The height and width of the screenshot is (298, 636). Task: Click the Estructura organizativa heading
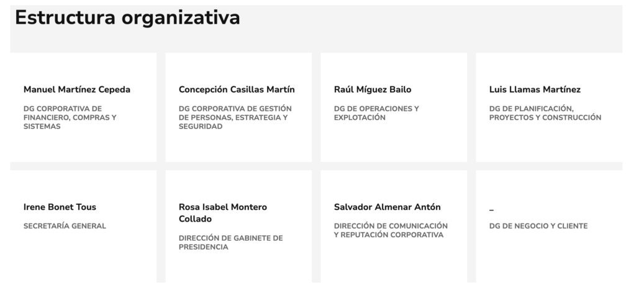(x=127, y=18)
